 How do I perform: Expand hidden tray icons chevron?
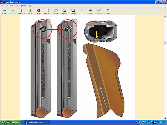pyautogui.click(x=140, y=122)
